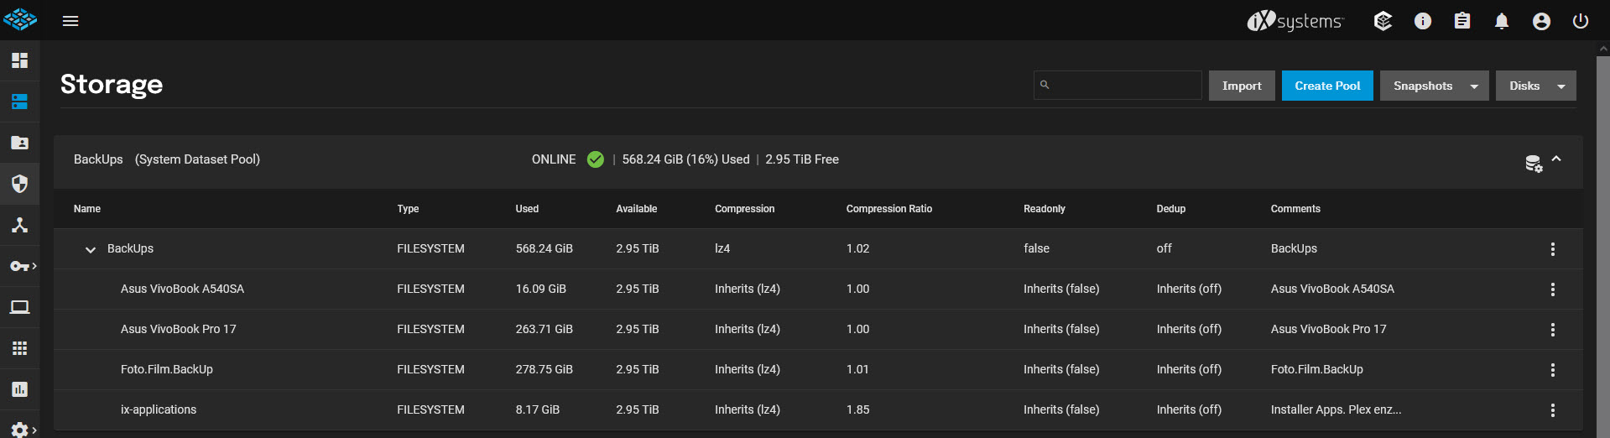Toggle the hamburger sidebar menu
Screen dimensions: 1610x438
[x=70, y=21]
